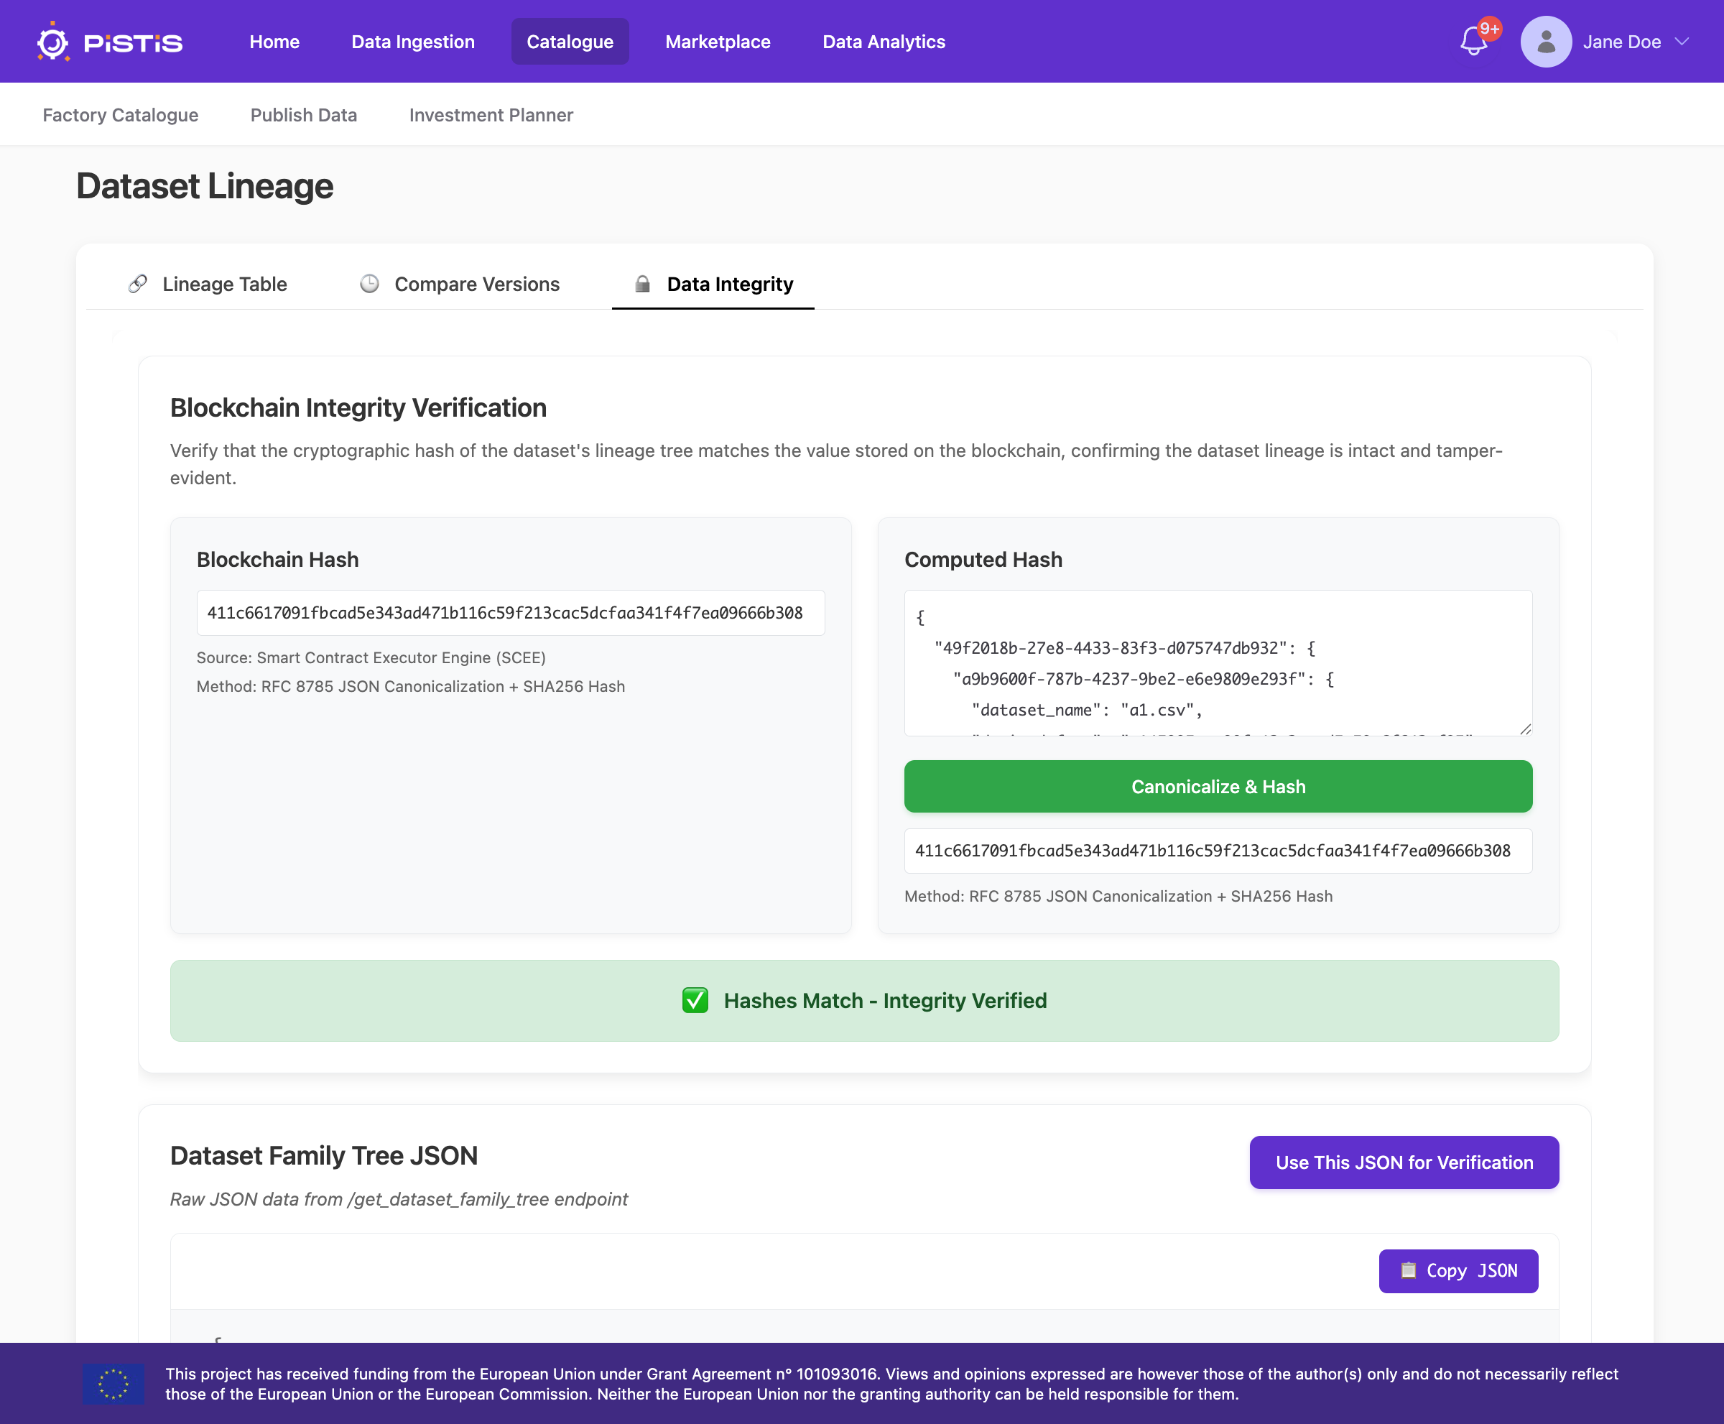The image size is (1724, 1424).
Task: Click the textarea resize handle in Computed Hash
Action: pos(1525,729)
